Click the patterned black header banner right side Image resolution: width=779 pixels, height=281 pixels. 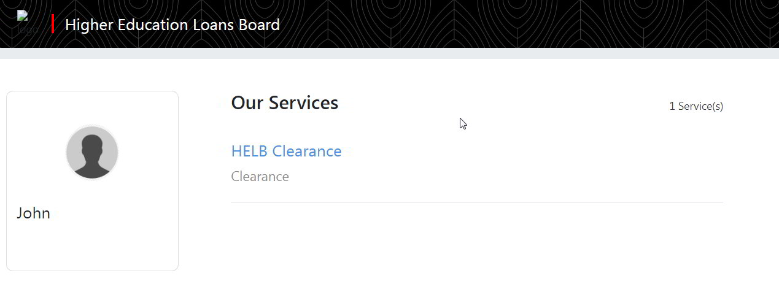(614, 24)
